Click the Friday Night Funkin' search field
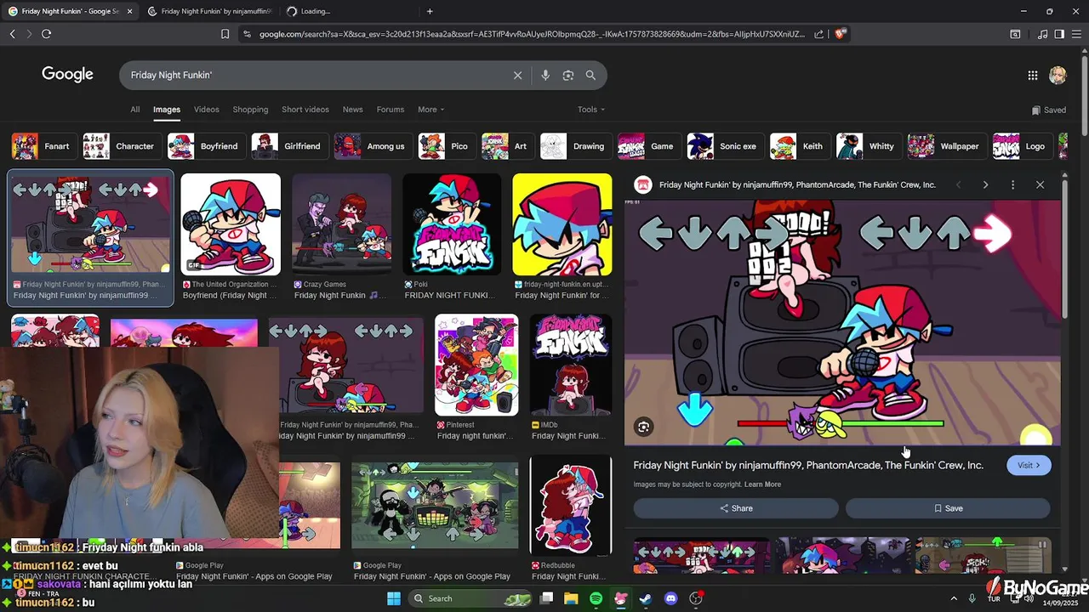Screen dimensions: 1089x612 click(x=315, y=75)
